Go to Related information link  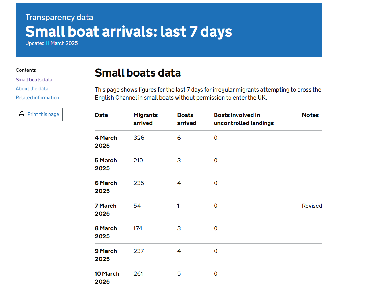tap(37, 98)
